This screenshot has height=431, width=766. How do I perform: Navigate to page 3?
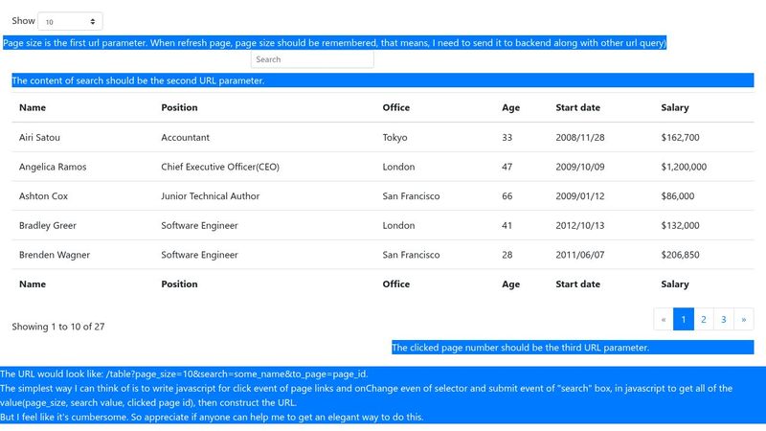pos(724,319)
